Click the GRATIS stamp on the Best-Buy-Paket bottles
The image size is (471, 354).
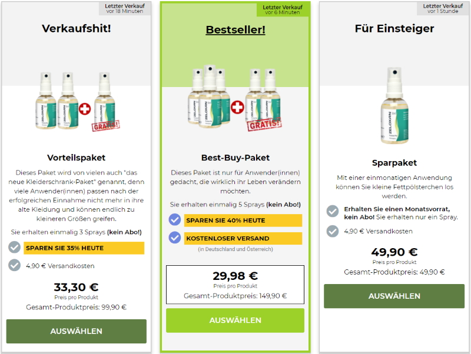[264, 124]
